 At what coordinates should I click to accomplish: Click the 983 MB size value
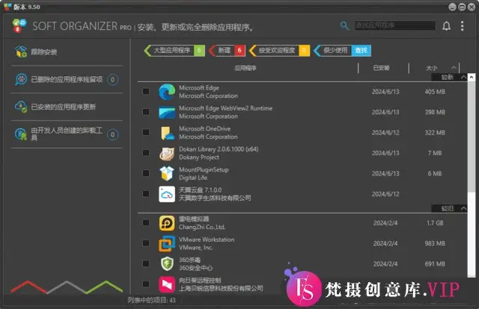(x=435, y=243)
